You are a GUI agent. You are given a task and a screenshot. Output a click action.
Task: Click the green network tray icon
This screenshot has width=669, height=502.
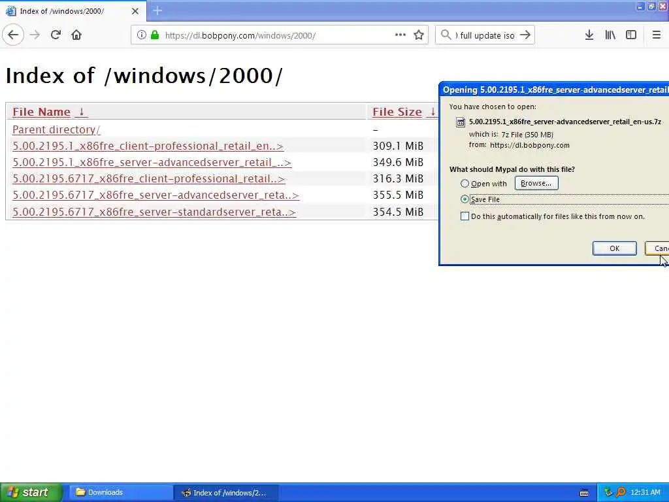608,492
